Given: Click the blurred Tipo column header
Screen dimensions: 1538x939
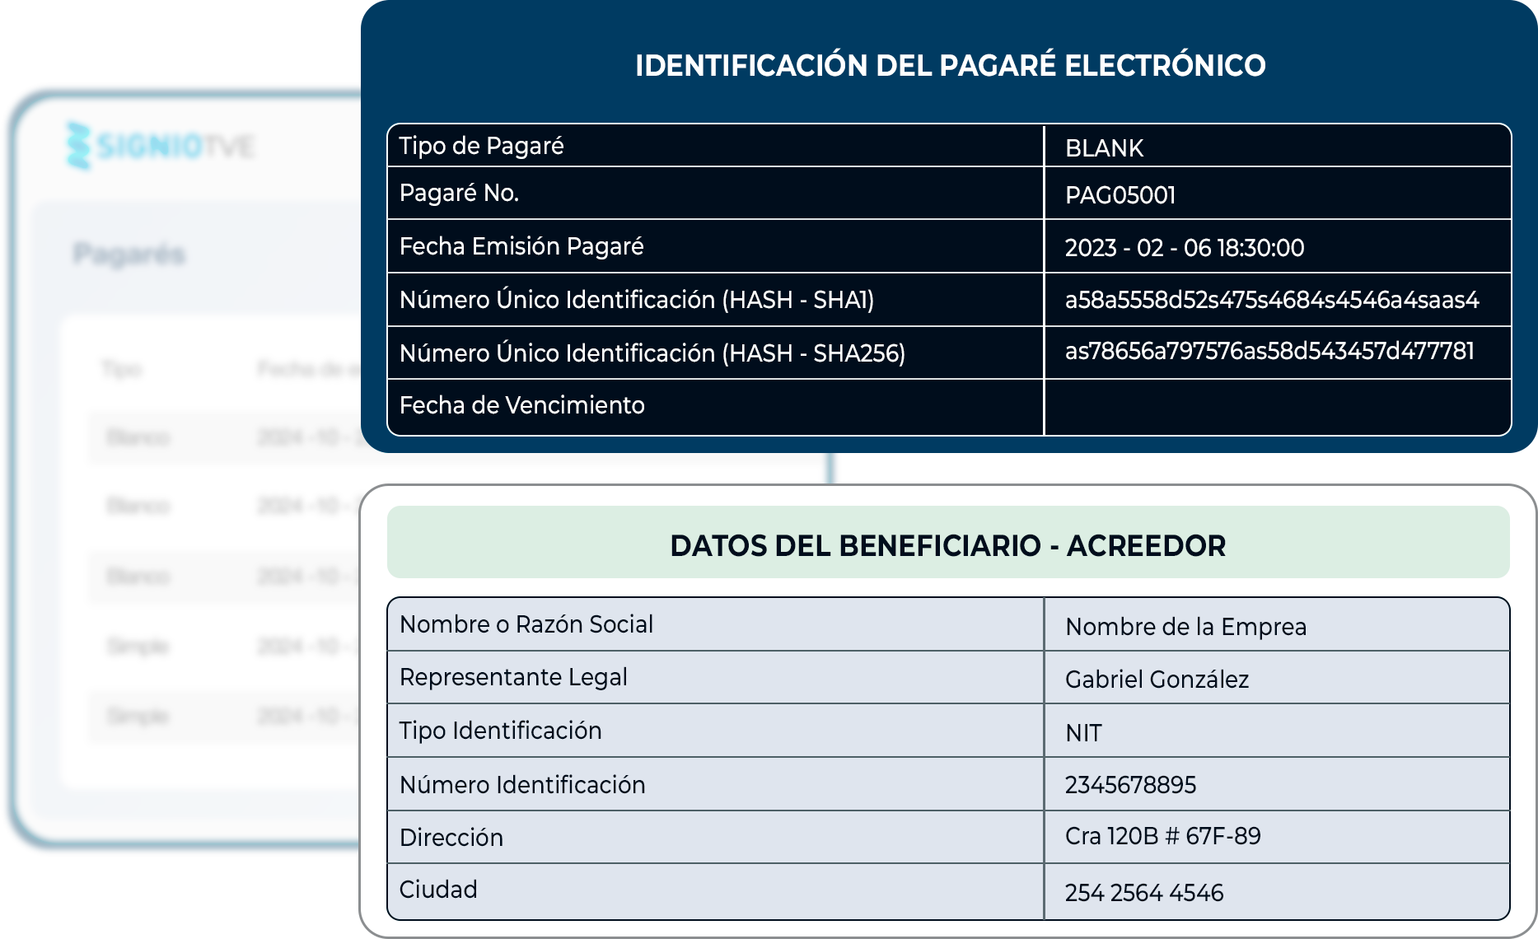Looking at the screenshot, I should [x=122, y=369].
